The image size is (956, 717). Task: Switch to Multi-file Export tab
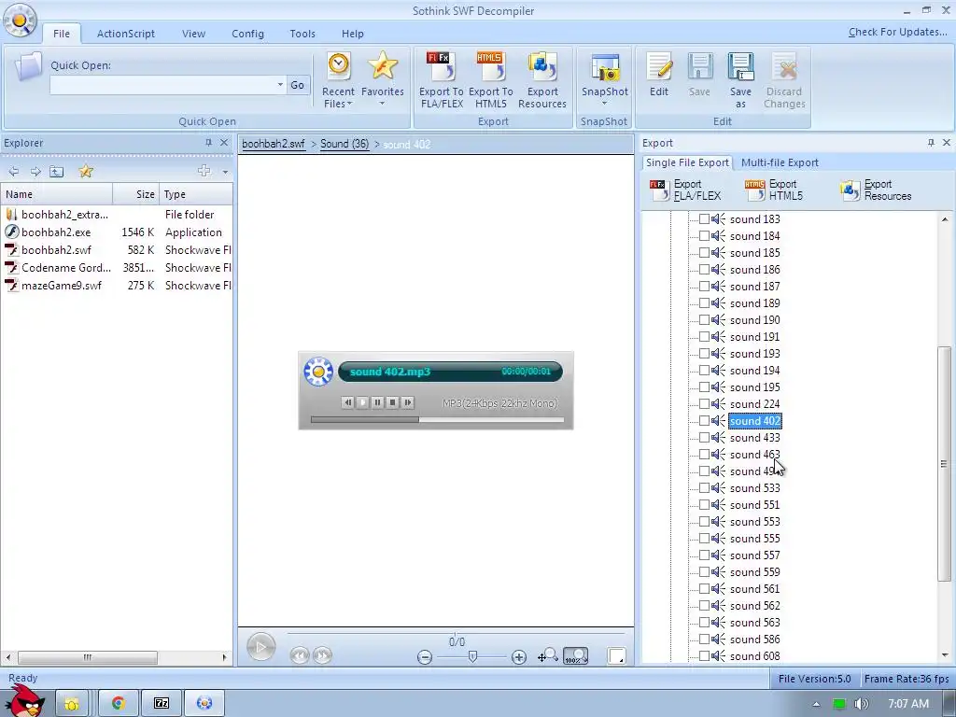click(x=780, y=162)
